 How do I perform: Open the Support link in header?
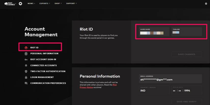[x=71, y=4]
